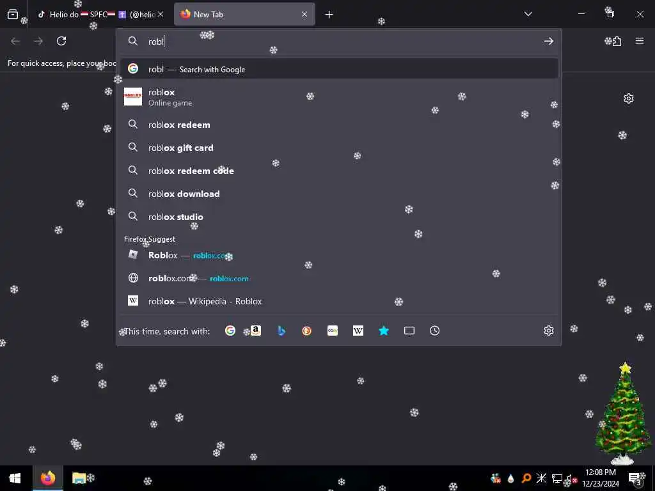Search bookmarks using the star icon
The width and height of the screenshot is (655, 491).
point(384,331)
